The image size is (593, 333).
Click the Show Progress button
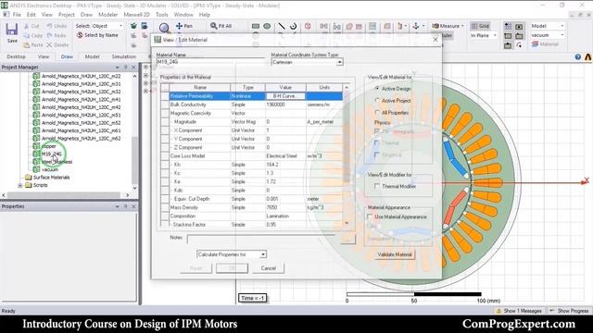point(570,311)
